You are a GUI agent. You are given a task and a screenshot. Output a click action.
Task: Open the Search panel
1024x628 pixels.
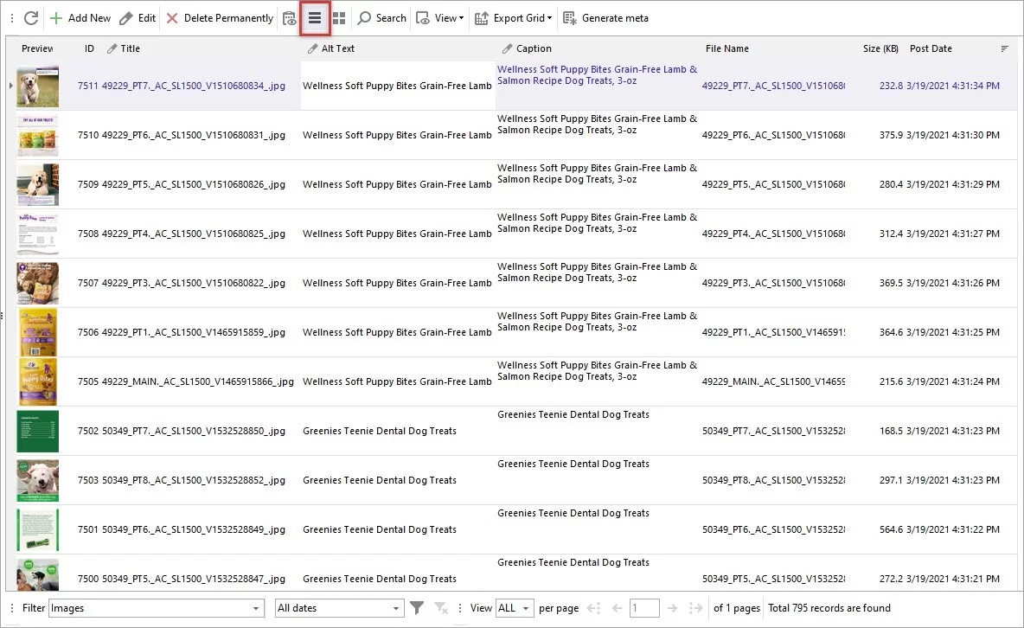381,17
